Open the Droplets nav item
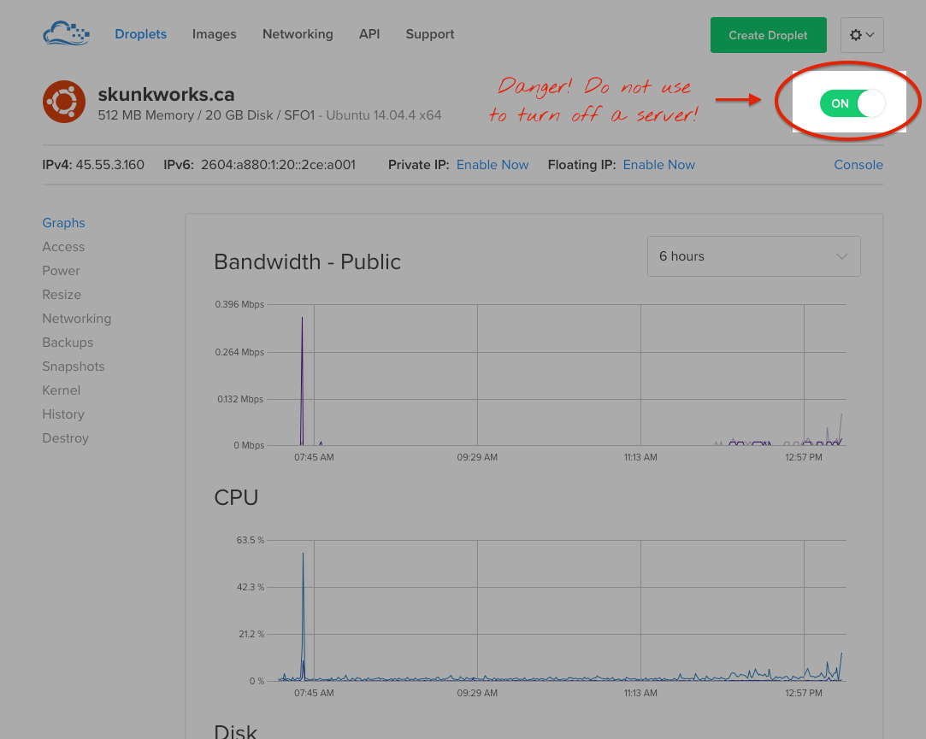 coord(140,34)
